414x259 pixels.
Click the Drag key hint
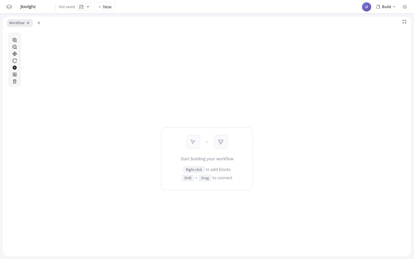coord(205,178)
